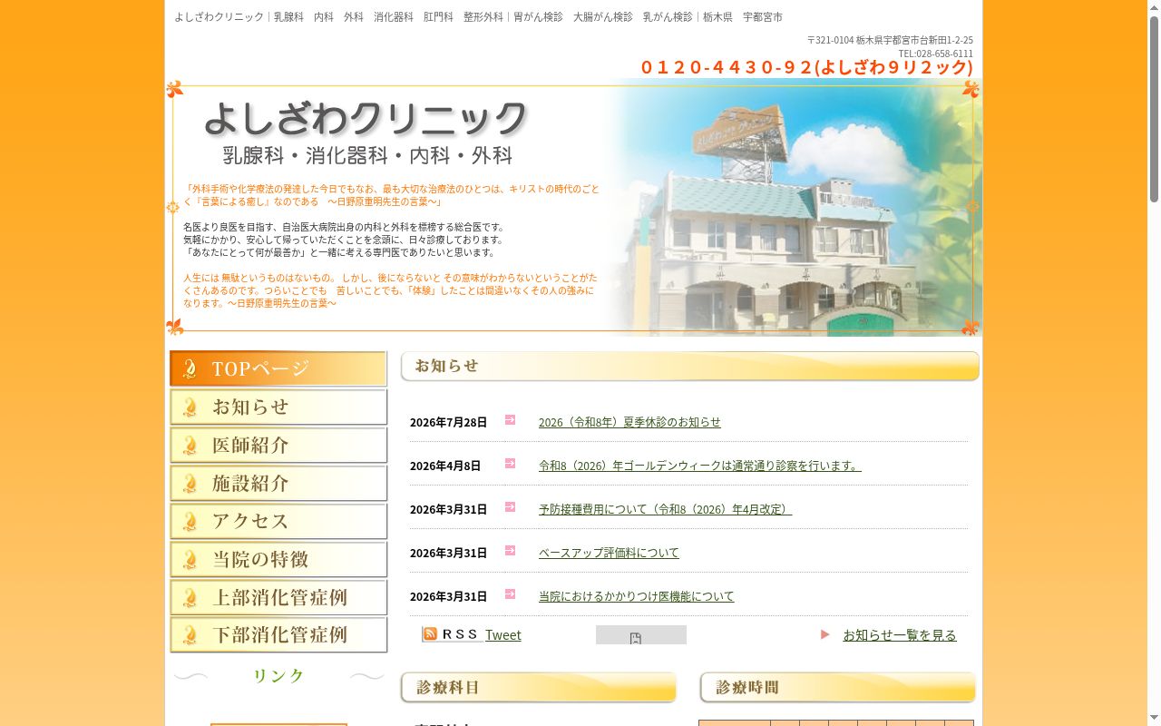Click the triangle icon before お知らせ一覧を見る

coord(825,634)
